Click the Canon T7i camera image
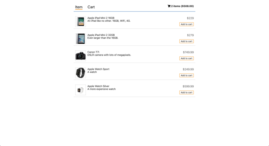This screenshot has height=146, width=269. click(x=80, y=56)
